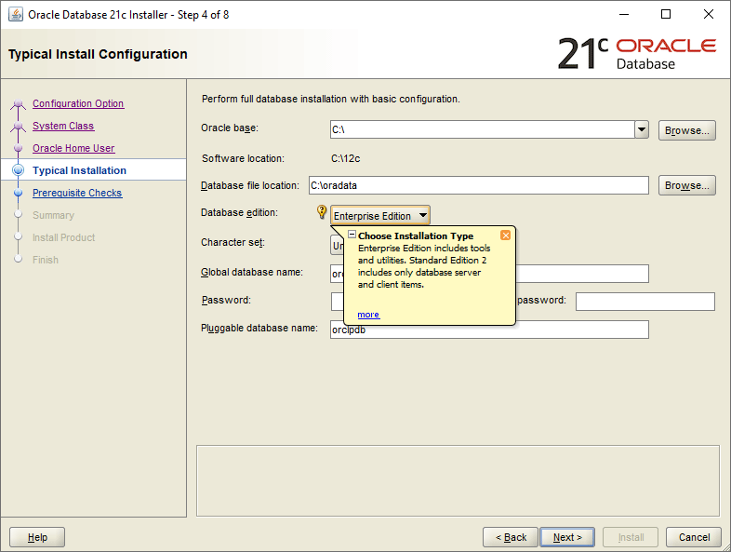This screenshot has height=552, width=731.
Task: Click the Pluggable database name field
Action: [489, 330]
